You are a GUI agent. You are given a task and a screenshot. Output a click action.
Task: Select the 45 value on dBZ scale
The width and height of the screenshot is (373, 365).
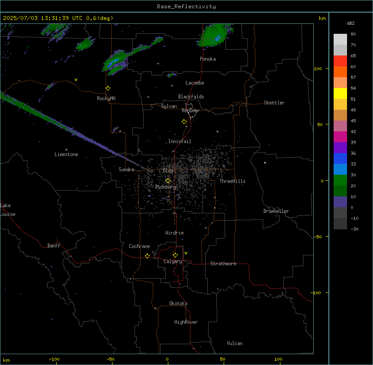click(x=353, y=121)
